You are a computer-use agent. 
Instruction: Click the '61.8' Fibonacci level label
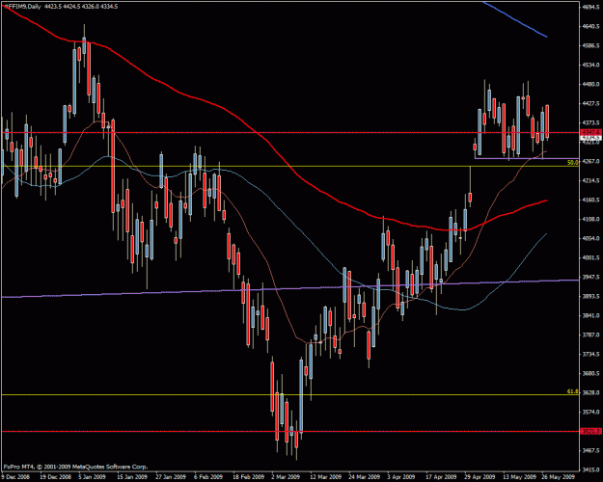573,391
